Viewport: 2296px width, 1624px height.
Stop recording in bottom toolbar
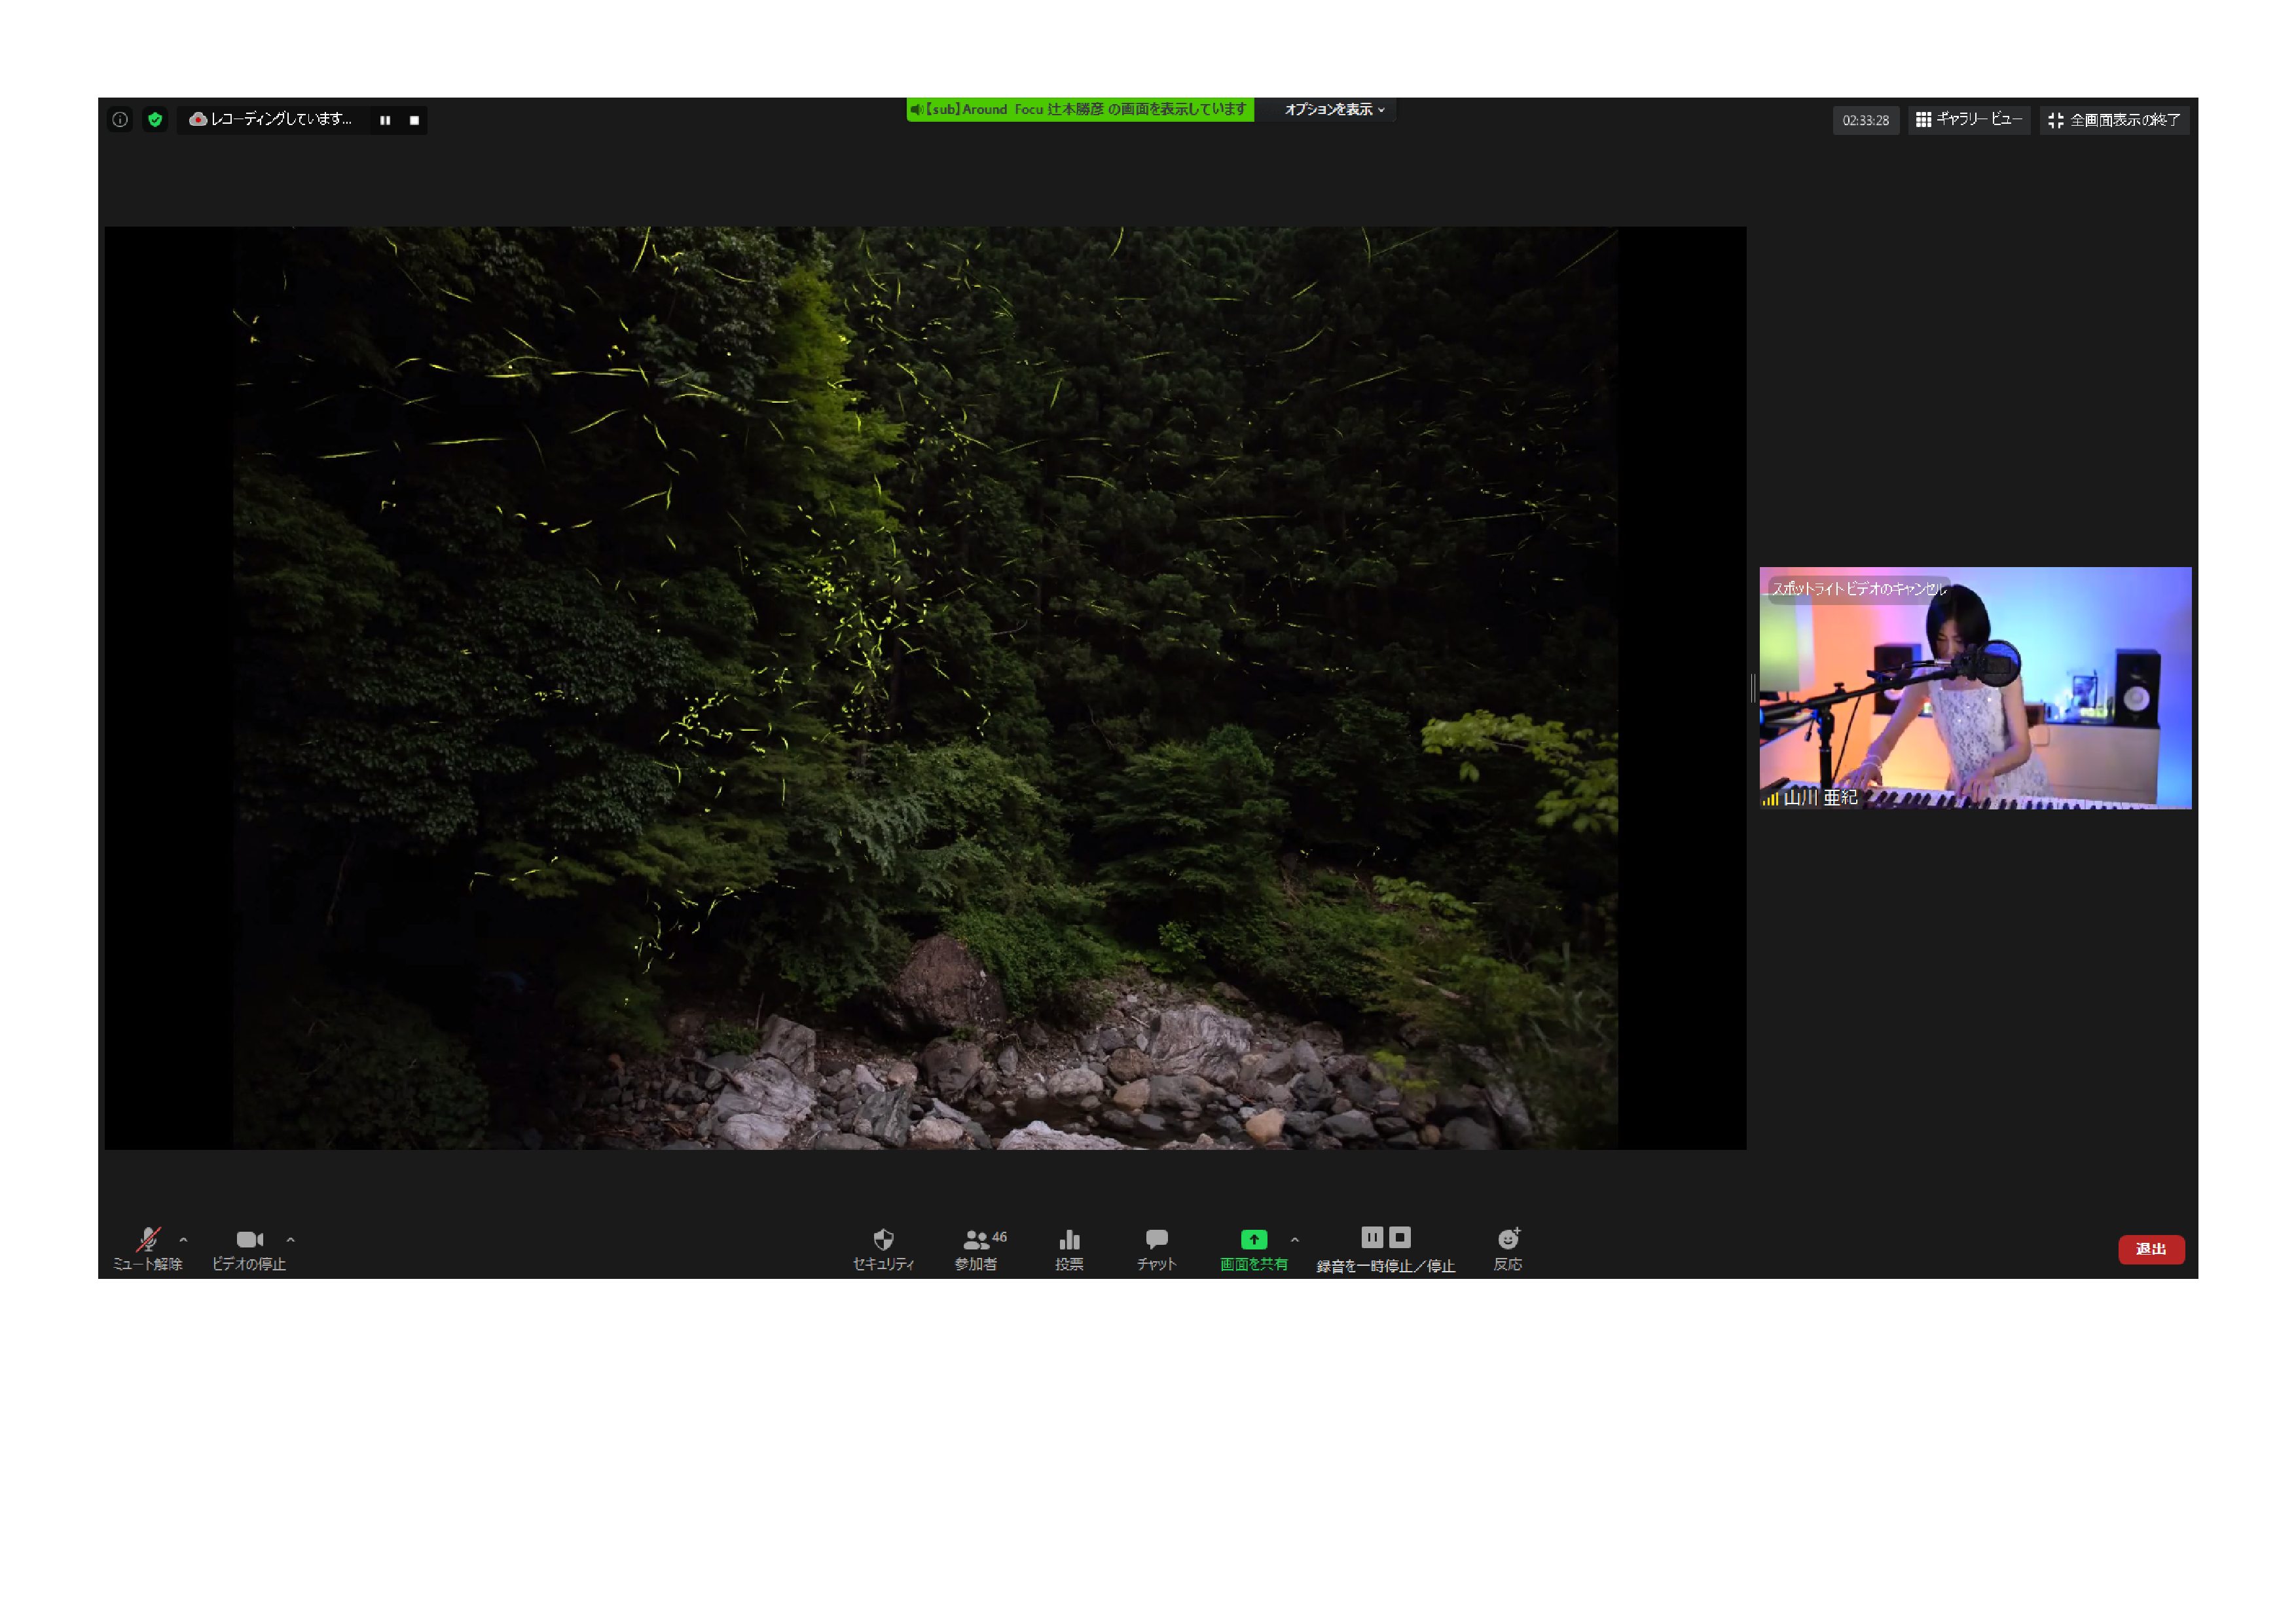click(1400, 1237)
